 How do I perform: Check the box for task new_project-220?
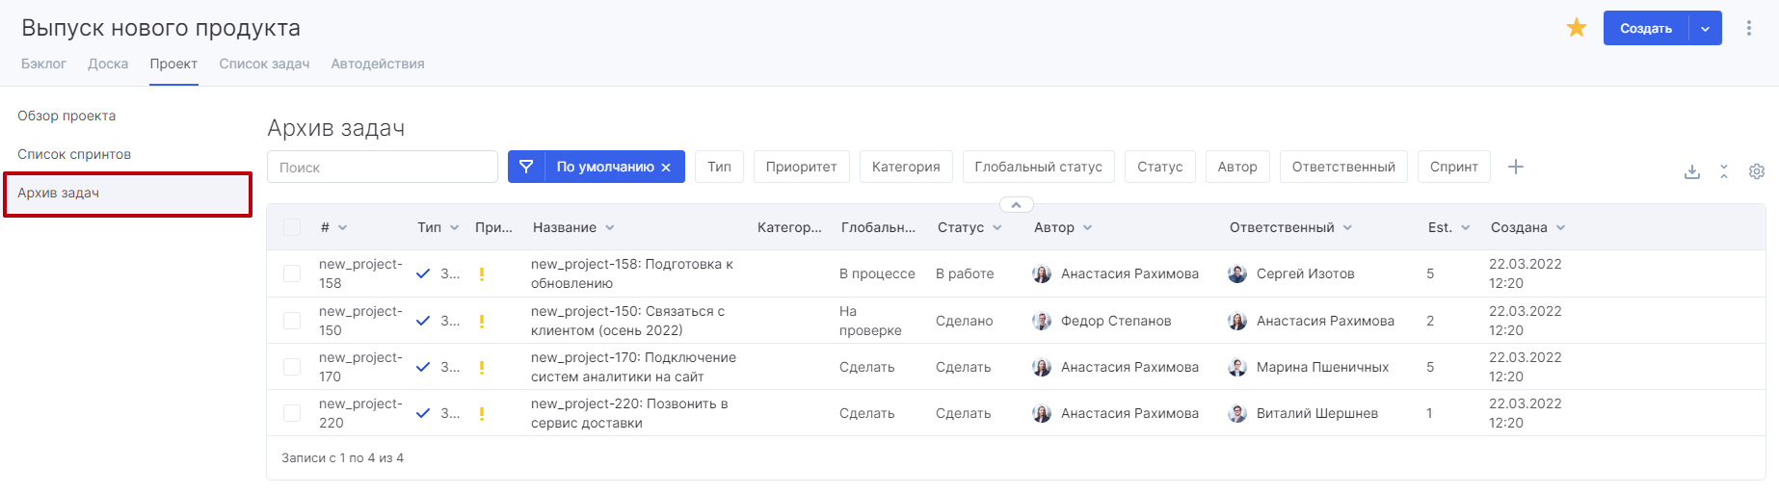tap(292, 413)
